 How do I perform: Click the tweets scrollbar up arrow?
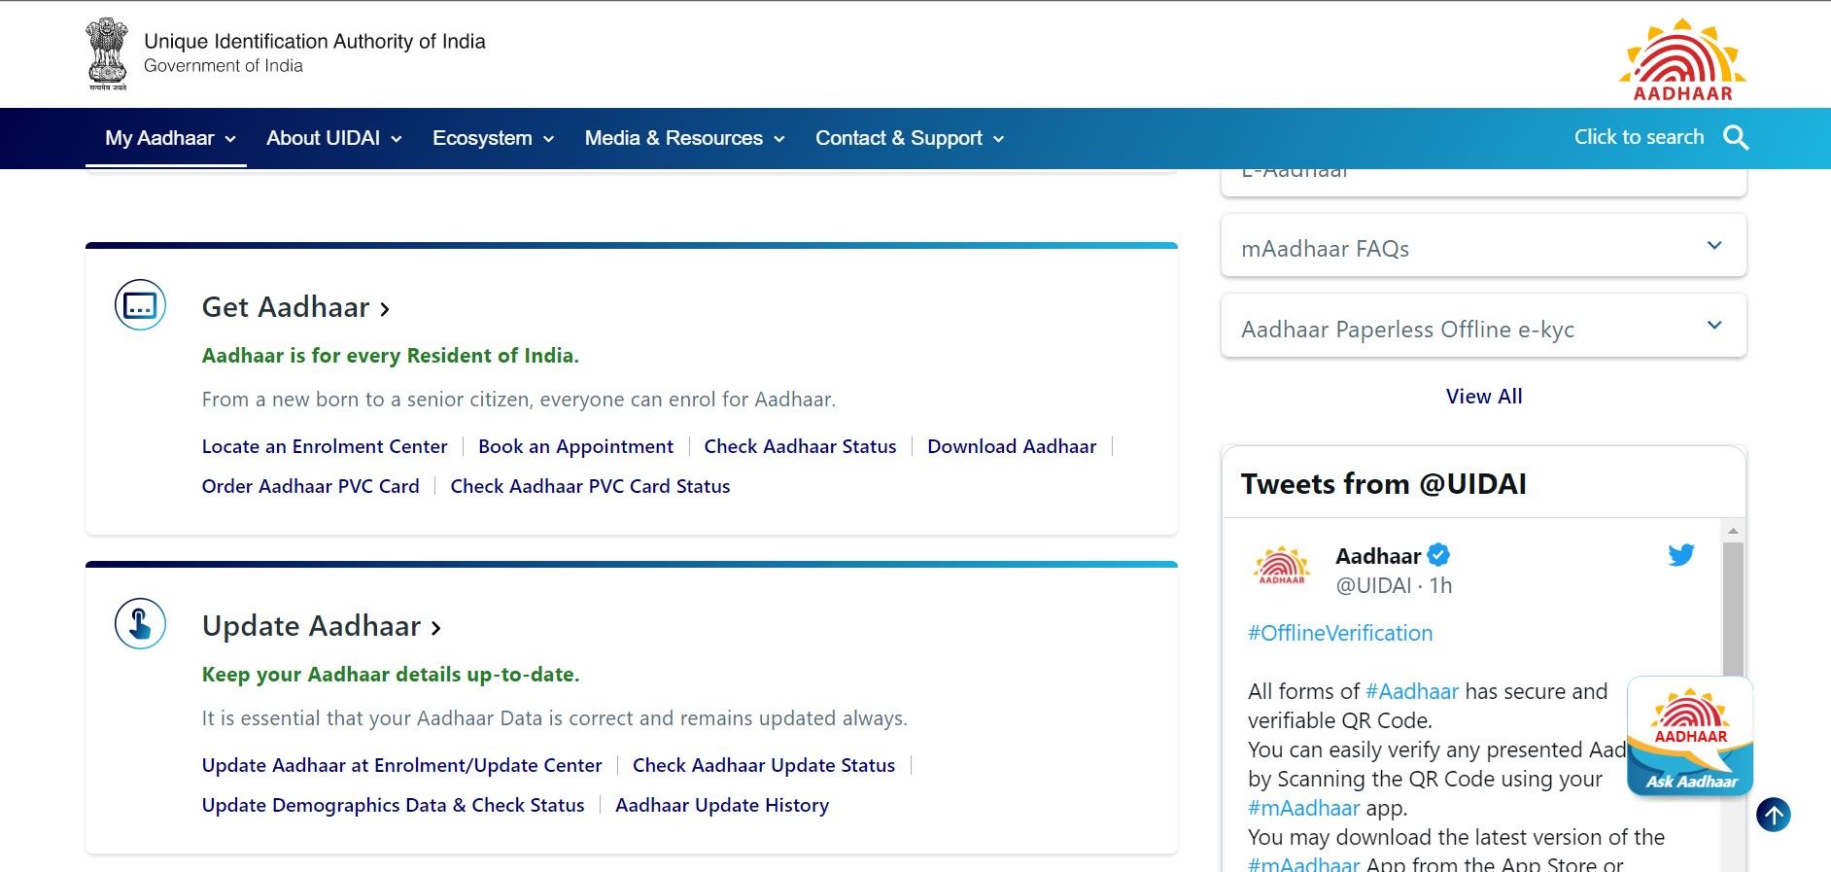(1733, 531)
